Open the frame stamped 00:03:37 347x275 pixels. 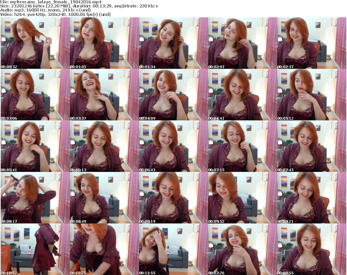tap(104, 95)
